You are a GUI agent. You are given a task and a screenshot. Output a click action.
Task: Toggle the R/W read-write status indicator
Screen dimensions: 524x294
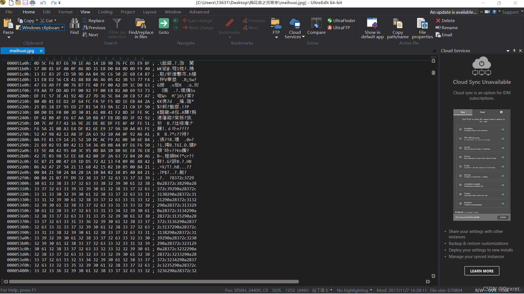pos(479,290)
